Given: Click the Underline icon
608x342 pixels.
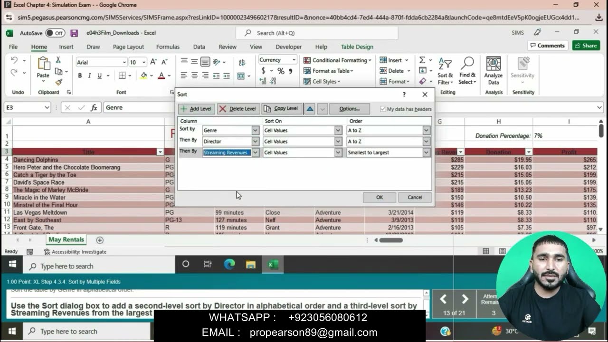Looking at the screenshot, I should coord(99,76).
